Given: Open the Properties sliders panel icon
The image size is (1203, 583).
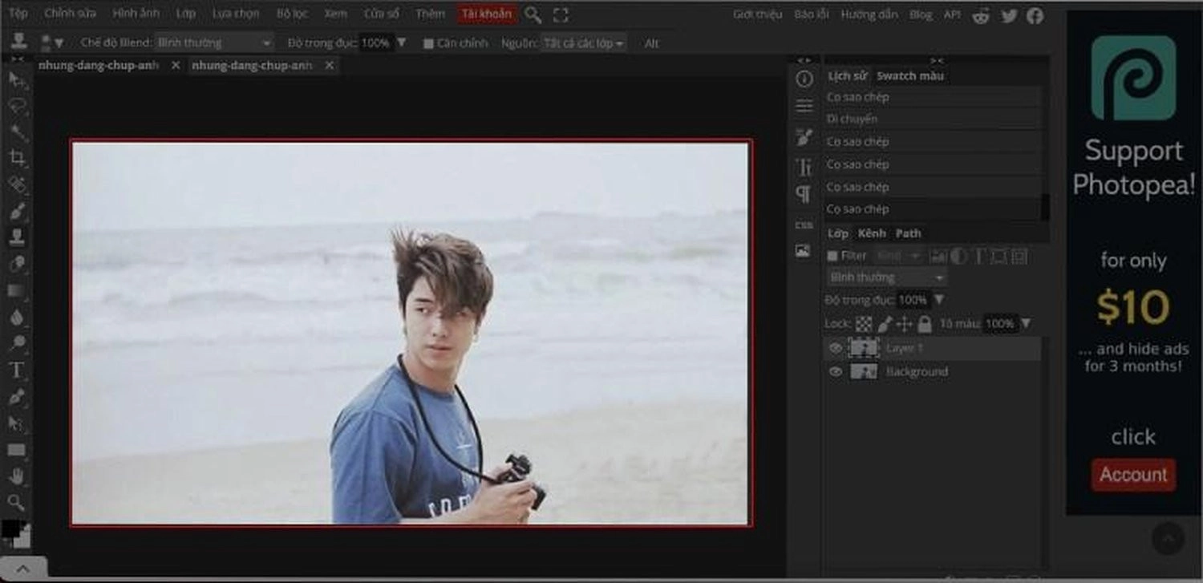Looking at the screenshot, I should pyautogui.click(x=804, y=106).
